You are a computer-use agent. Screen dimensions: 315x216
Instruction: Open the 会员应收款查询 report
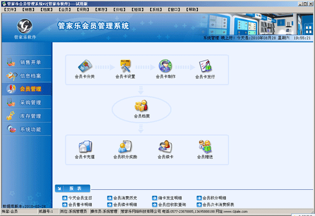tap(169, 204)
